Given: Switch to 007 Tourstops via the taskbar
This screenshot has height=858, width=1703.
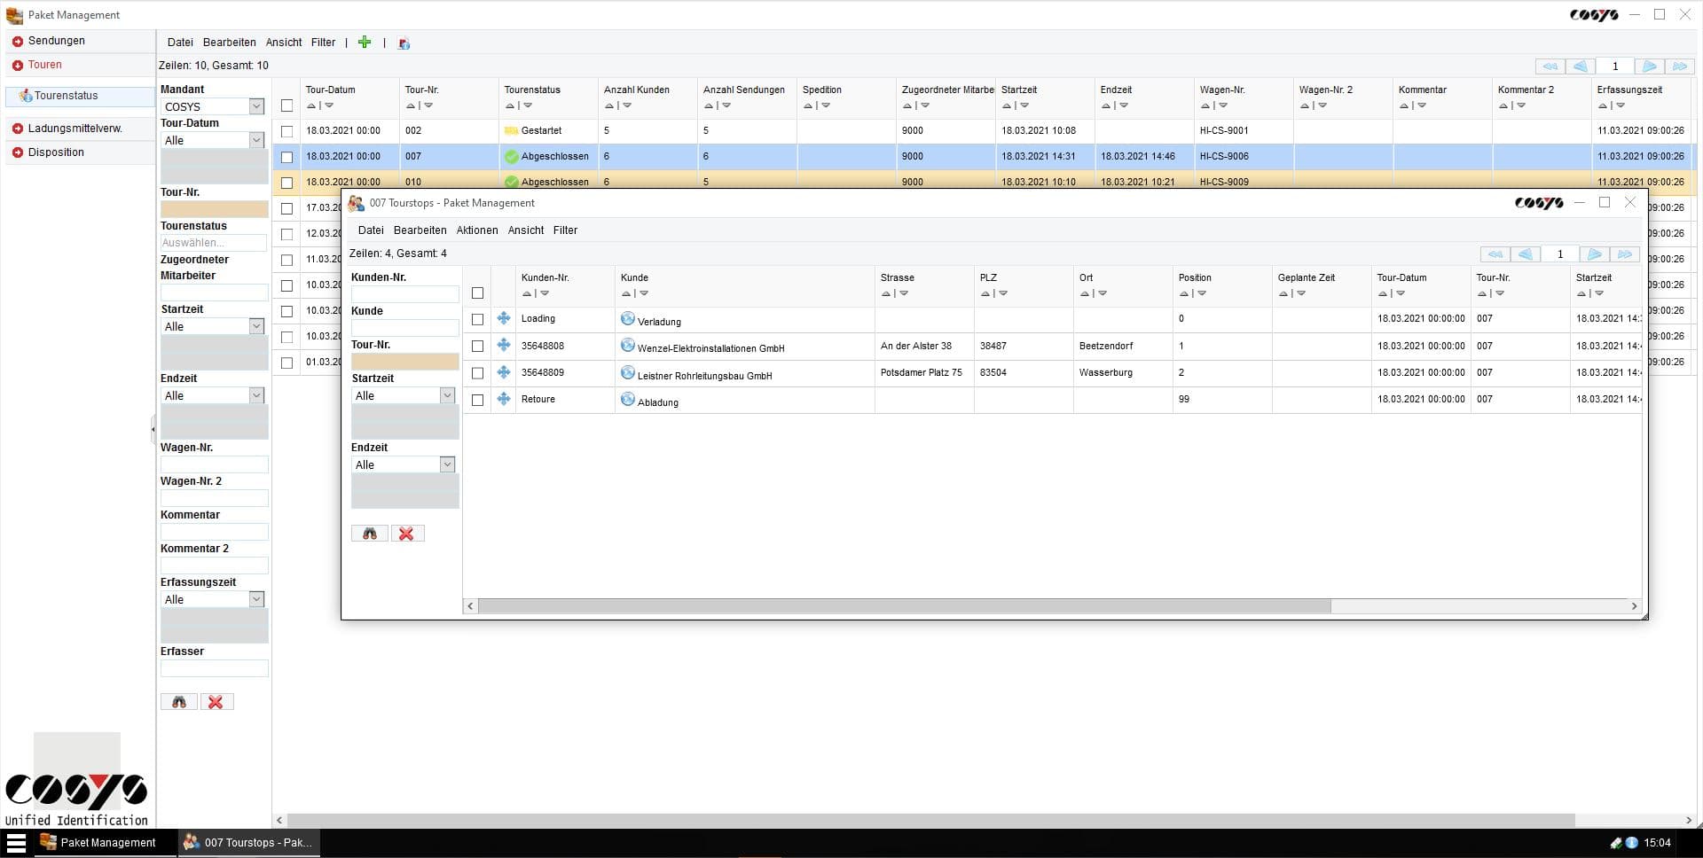Looking at the screenshot, I should (x=249, y=842).
